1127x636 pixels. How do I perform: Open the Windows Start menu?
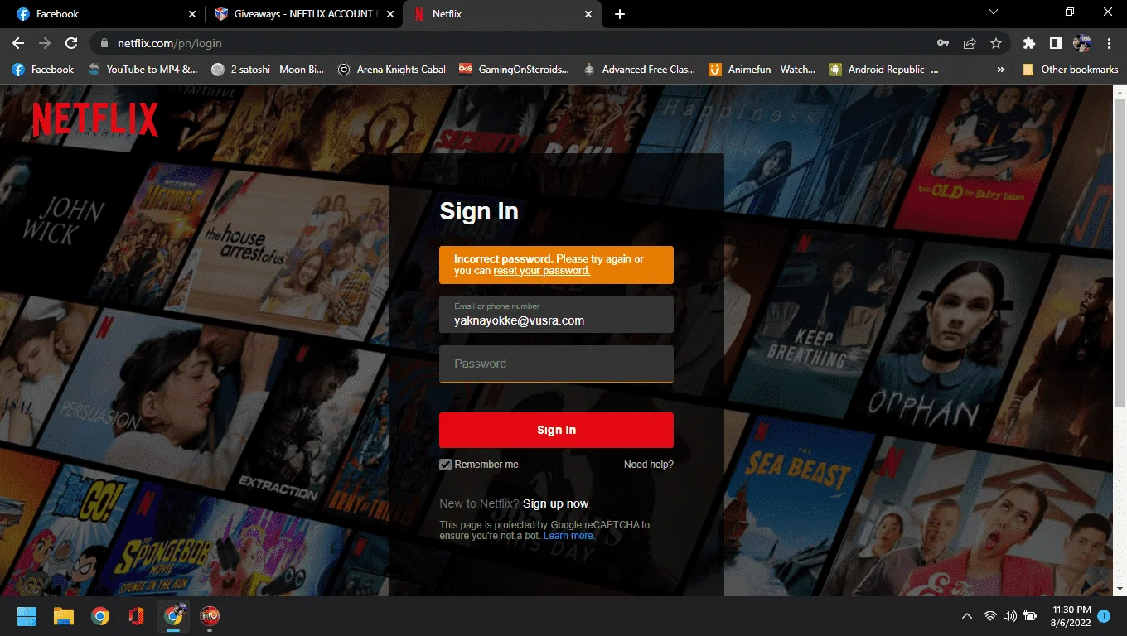click(27, 616)
